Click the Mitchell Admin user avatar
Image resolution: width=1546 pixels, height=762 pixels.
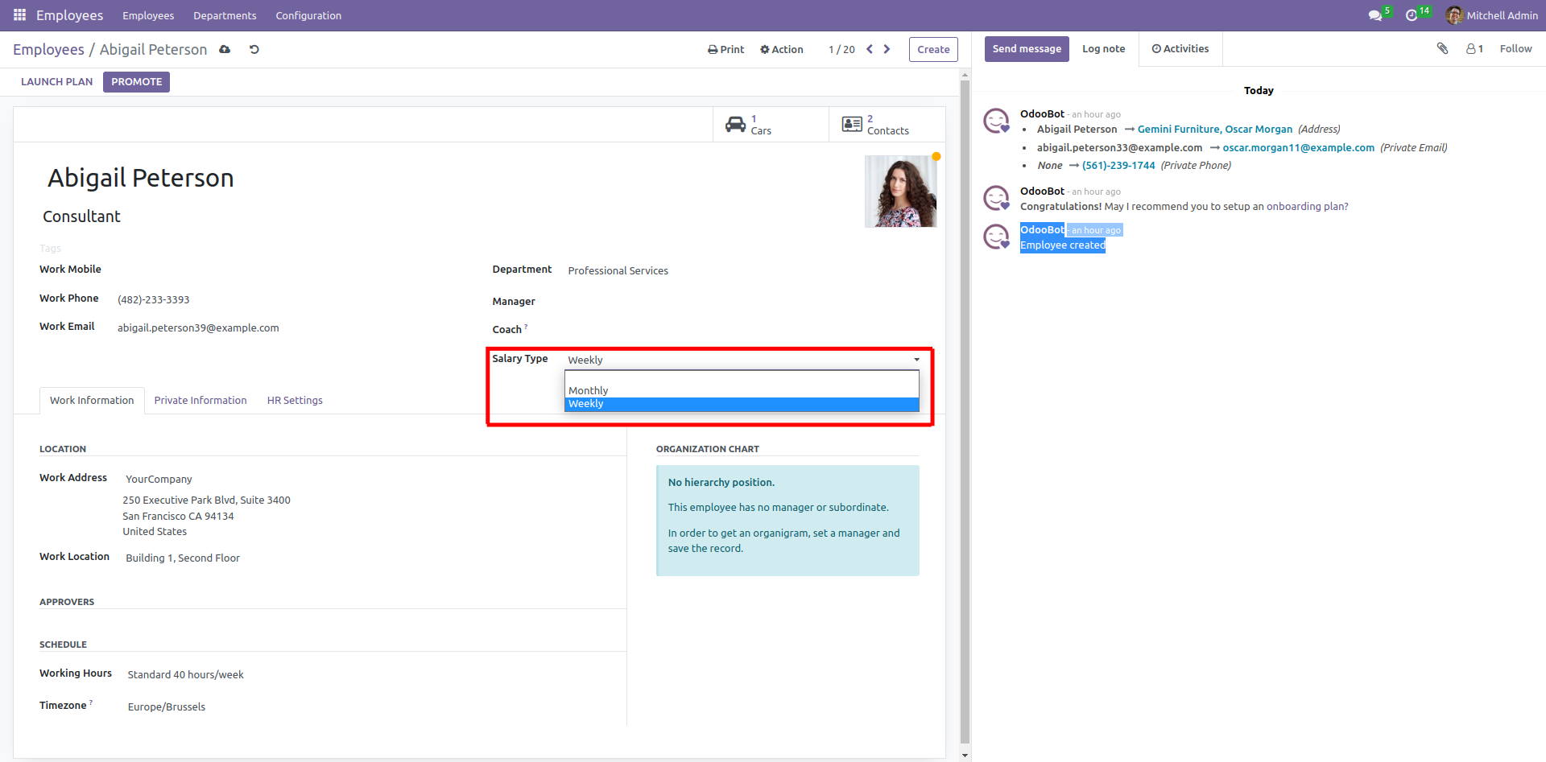(x=1453, y=15)
